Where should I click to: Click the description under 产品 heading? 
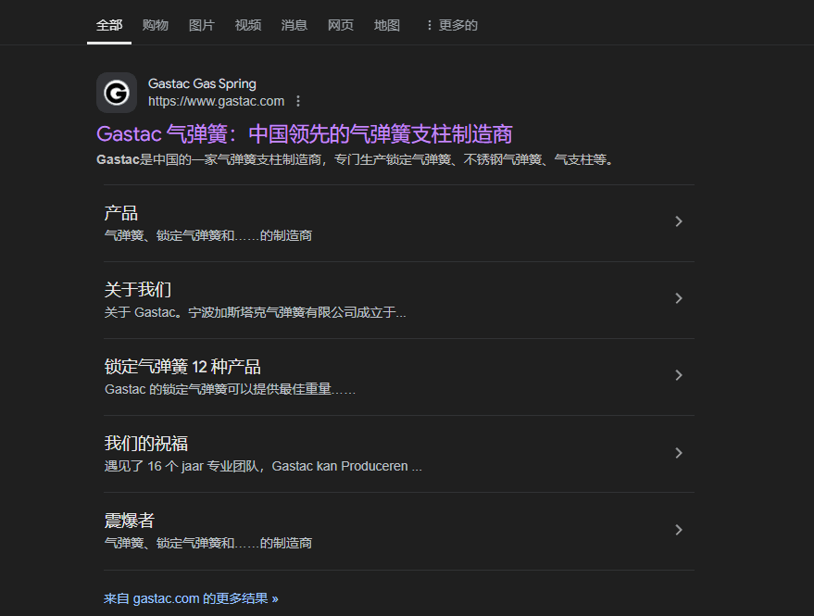coord(208,235)
